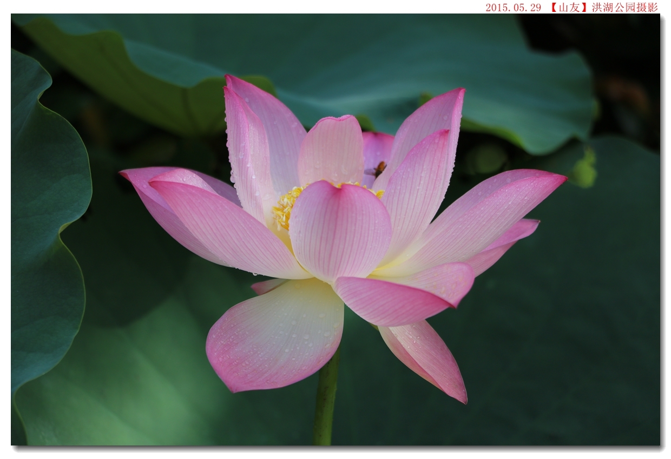
Task: Click the pink lotus flower photo
Action: point(335,230)
